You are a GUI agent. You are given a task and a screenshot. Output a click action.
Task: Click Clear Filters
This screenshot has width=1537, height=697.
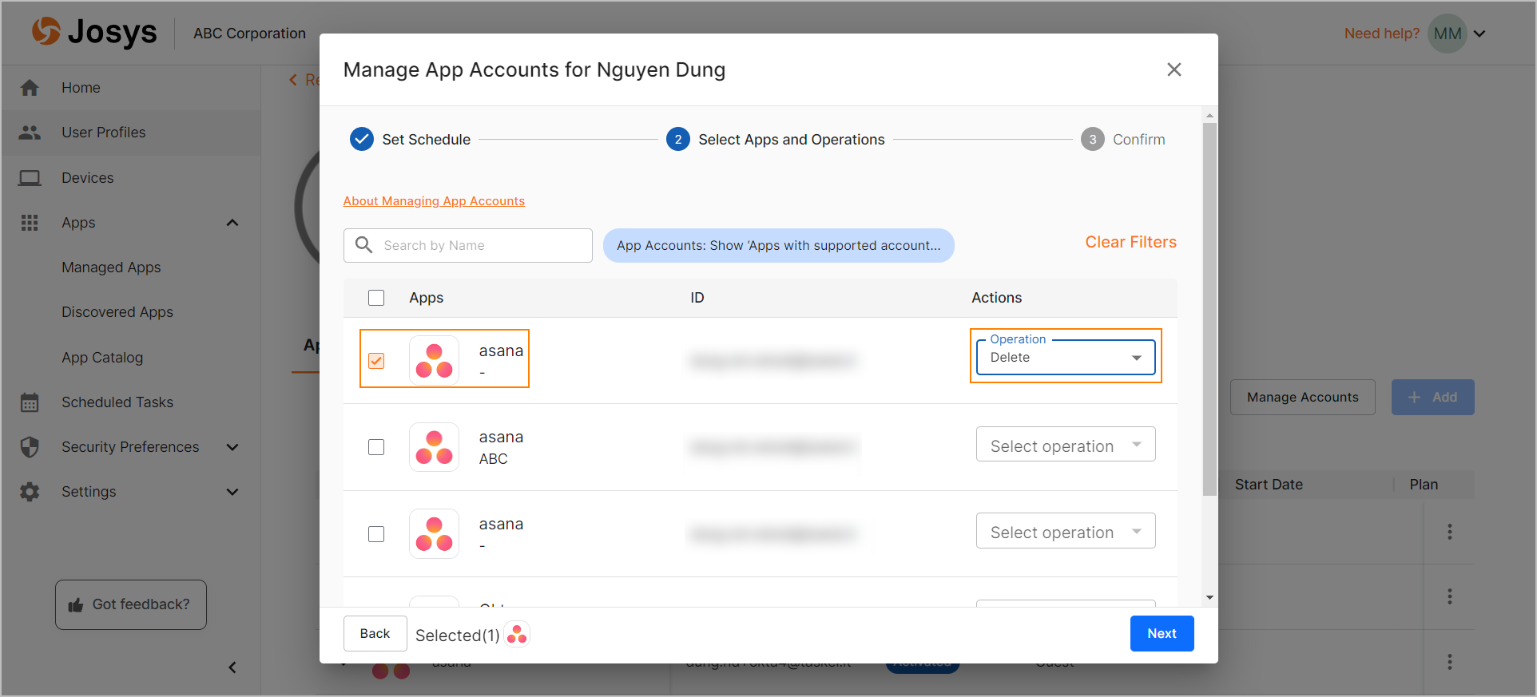click(x=1130, y=242)
